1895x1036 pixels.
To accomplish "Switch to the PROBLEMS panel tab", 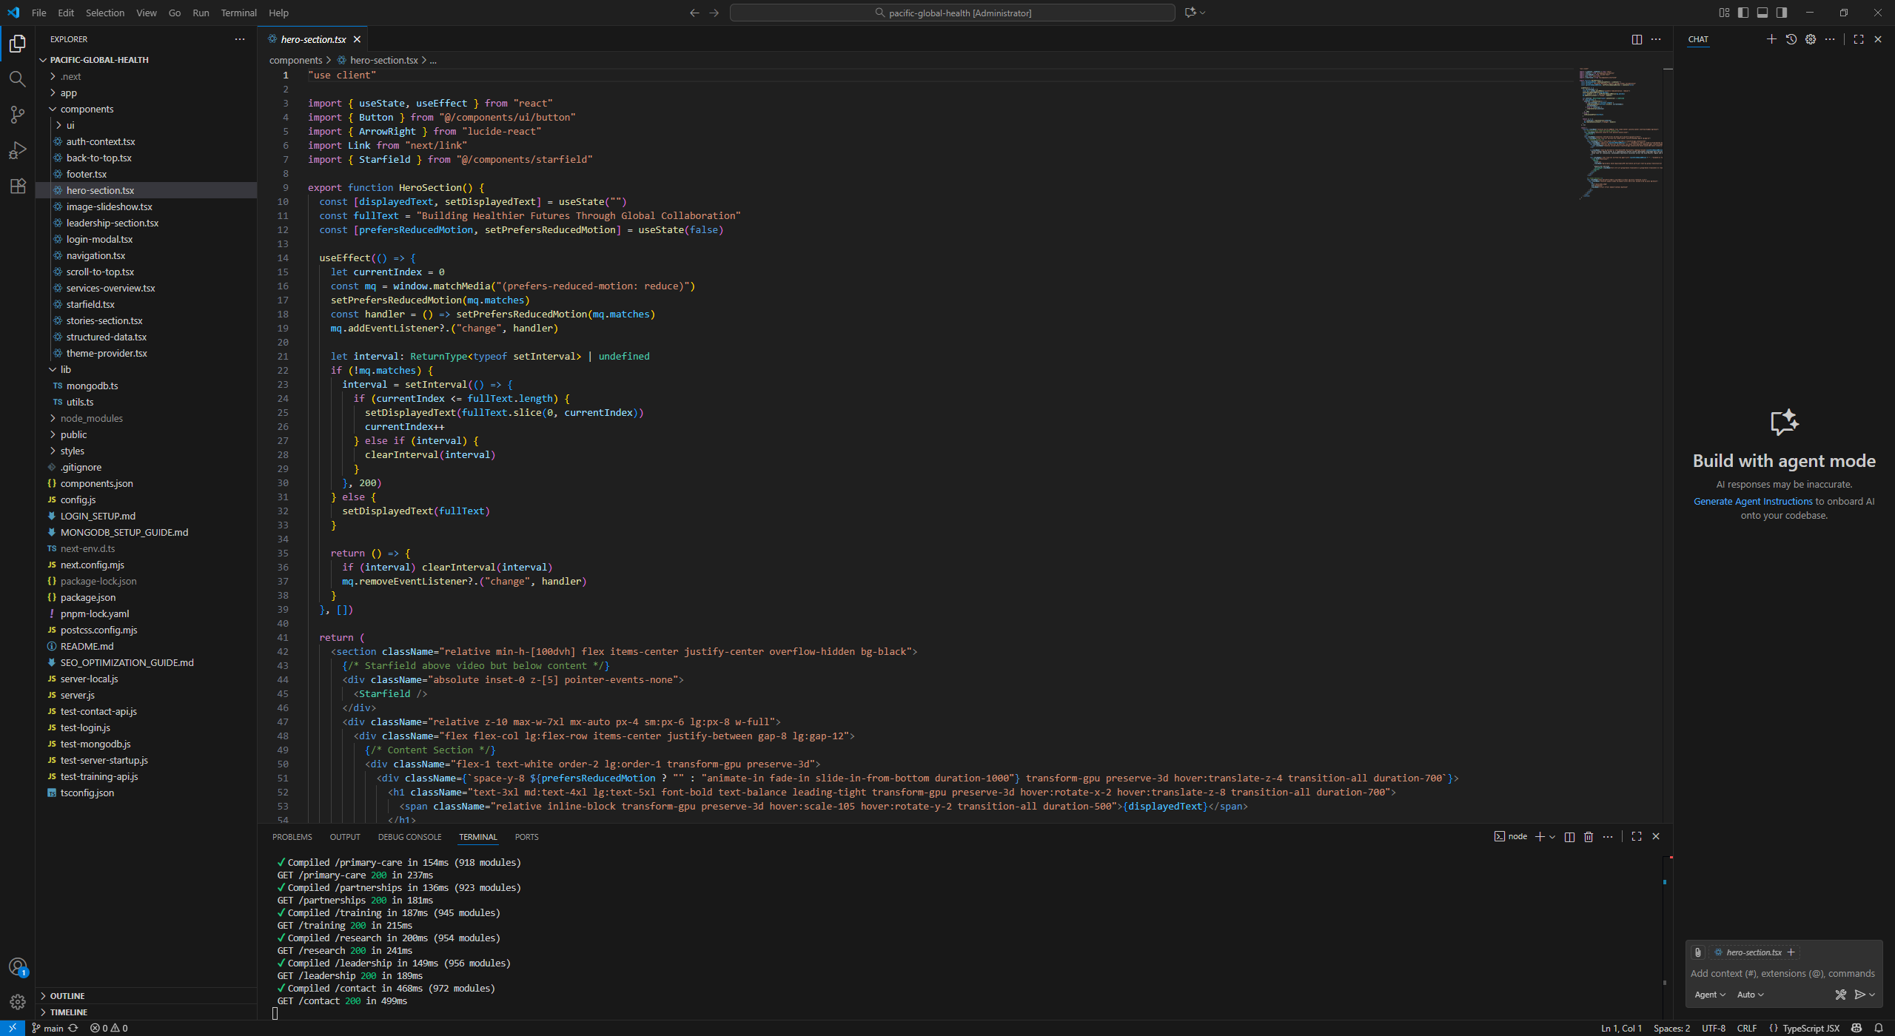I will [292, 837].
